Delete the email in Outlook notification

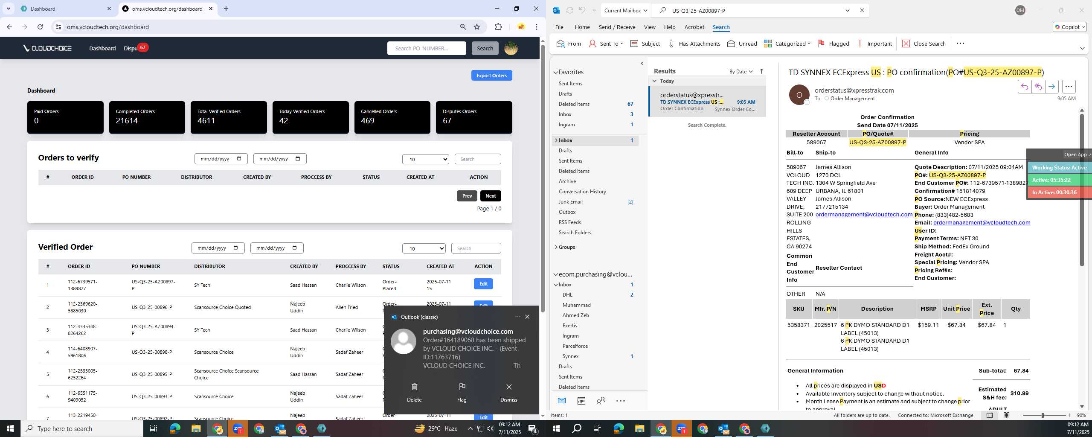[x=414, y=392]
